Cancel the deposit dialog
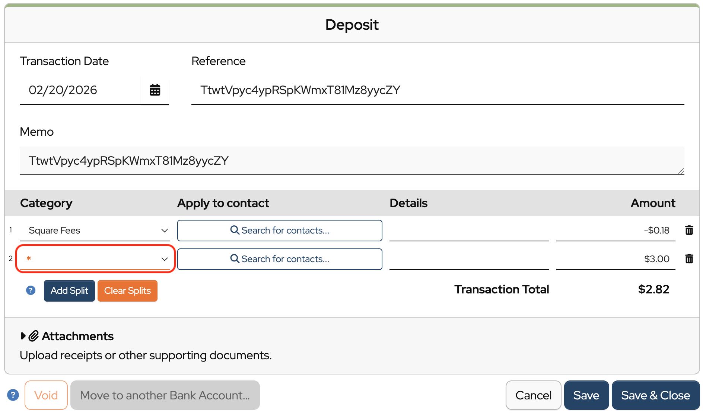This screenshot has width=706, height=418. point(533,395)
